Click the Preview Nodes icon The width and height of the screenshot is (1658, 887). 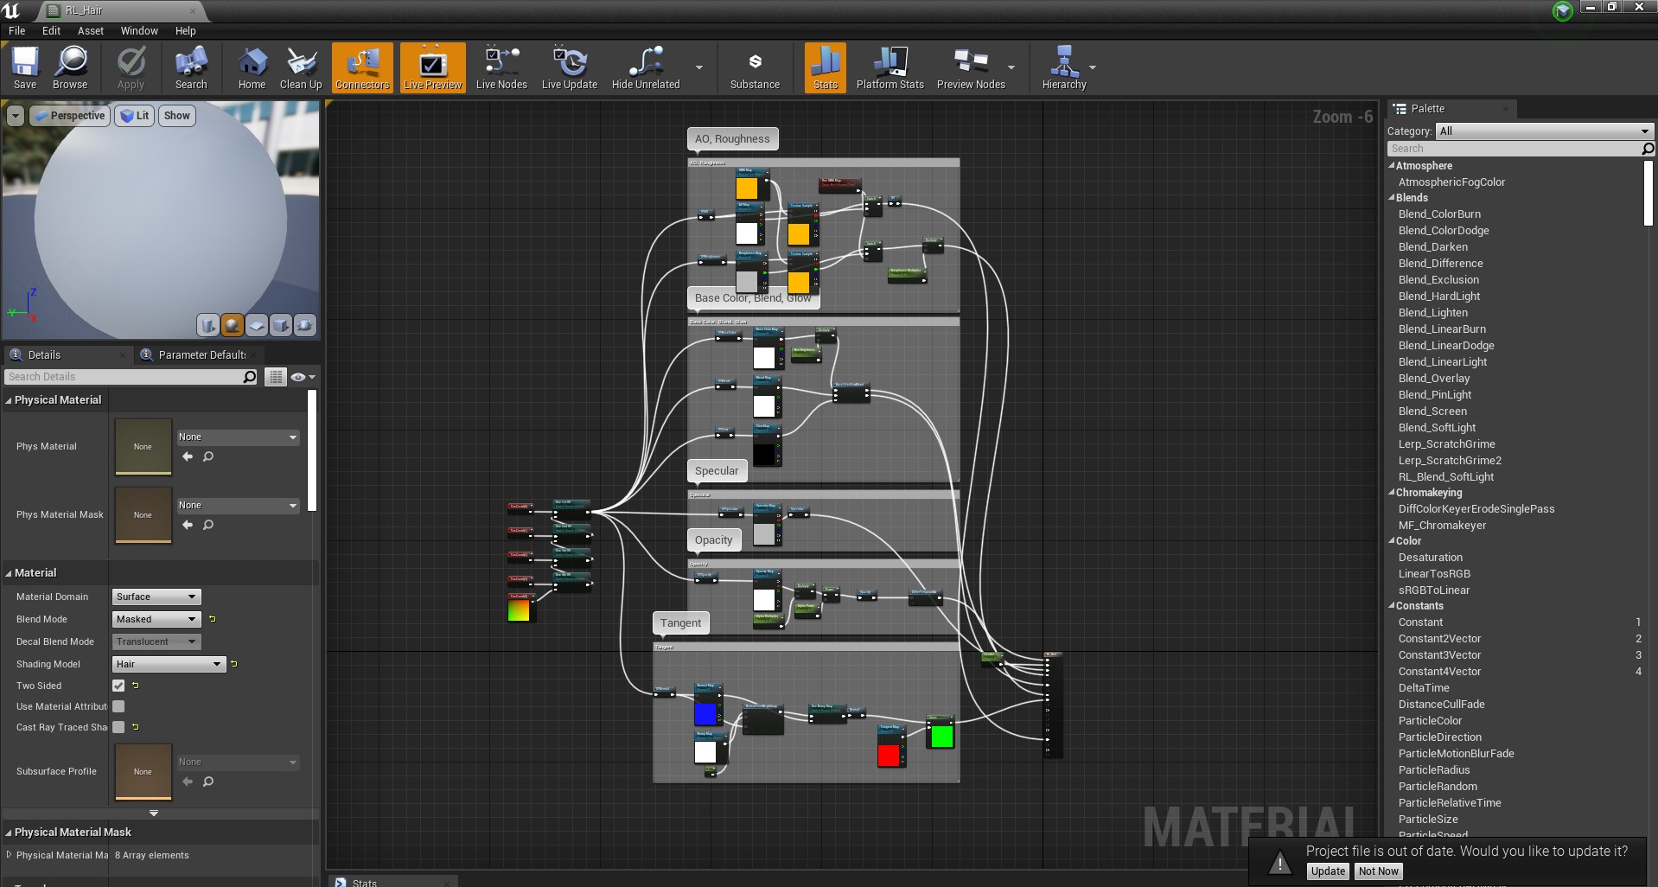(x=971, y=67)
